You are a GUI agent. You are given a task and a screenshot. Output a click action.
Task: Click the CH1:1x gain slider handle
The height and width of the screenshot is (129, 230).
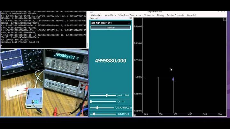pyautogui.click(x=91, y=102)
